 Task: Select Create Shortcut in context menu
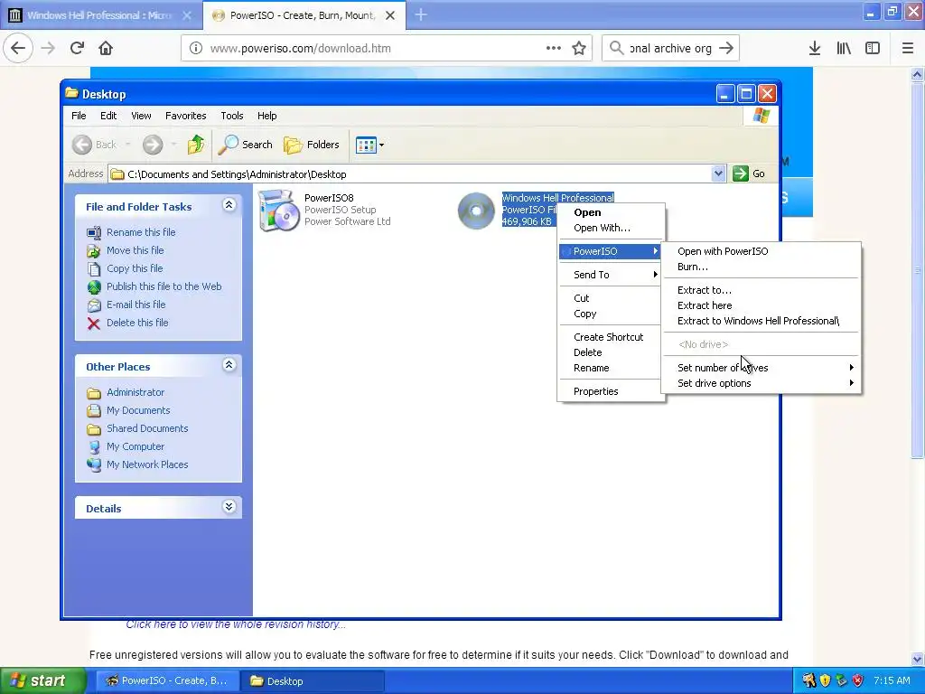[x=612, y=337]
